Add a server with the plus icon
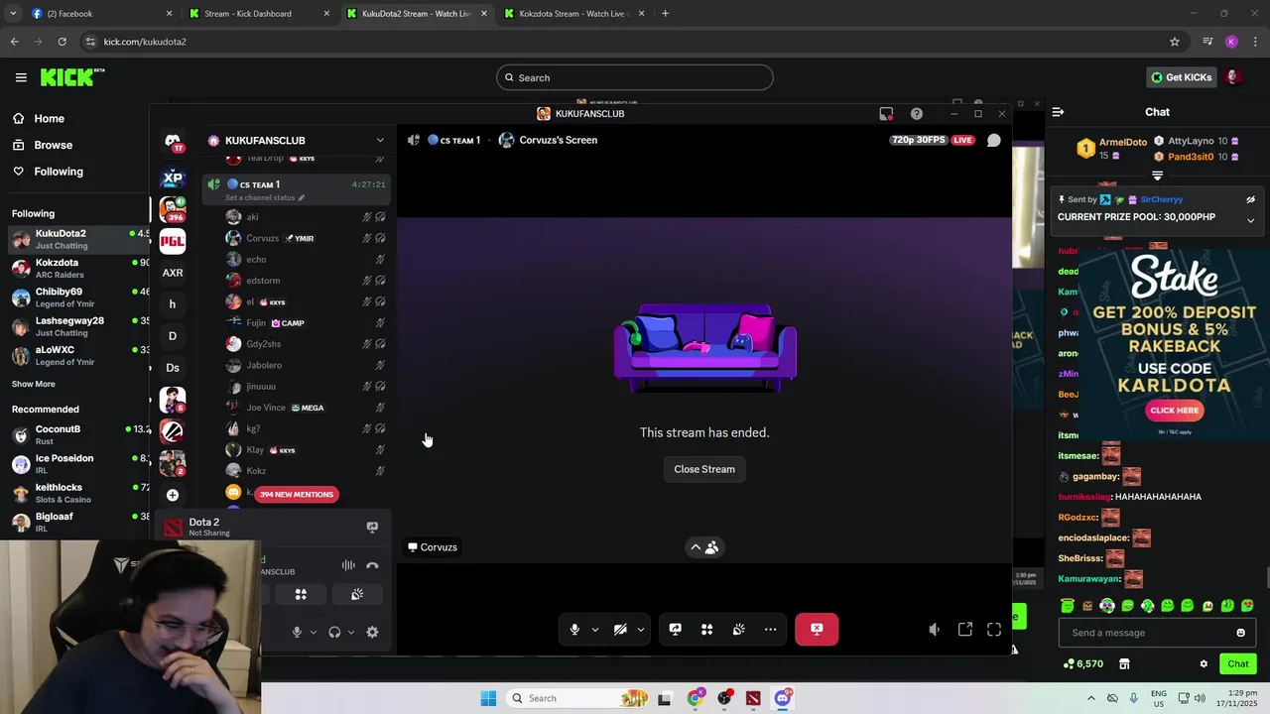 [173, 495]
